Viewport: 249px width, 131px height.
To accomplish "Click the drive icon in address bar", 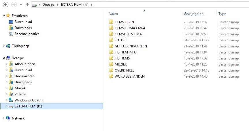I will tap(34, 5).
